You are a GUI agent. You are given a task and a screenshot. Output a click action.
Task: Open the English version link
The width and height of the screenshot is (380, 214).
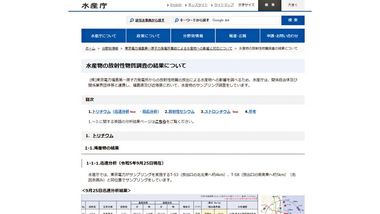[x=176, y=5]
